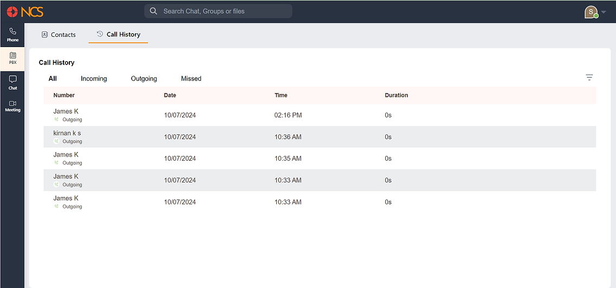The image size is (616, 288).
Task: Show Outgoing calls filter
Action: (x=144, y=78)
